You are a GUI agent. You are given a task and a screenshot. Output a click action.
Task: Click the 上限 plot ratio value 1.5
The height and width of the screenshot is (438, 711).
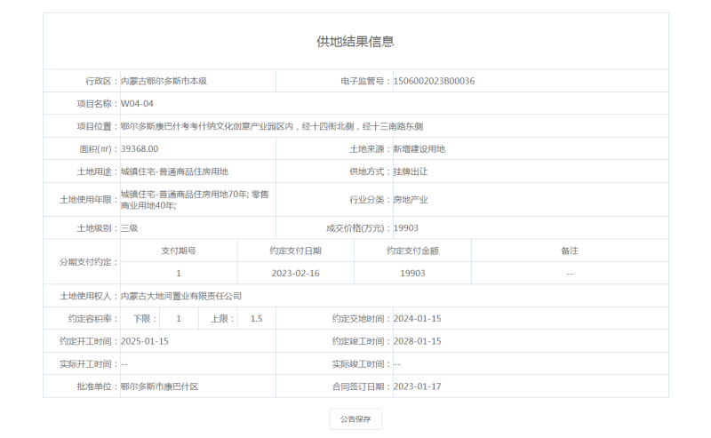click(x=257, y=318)
